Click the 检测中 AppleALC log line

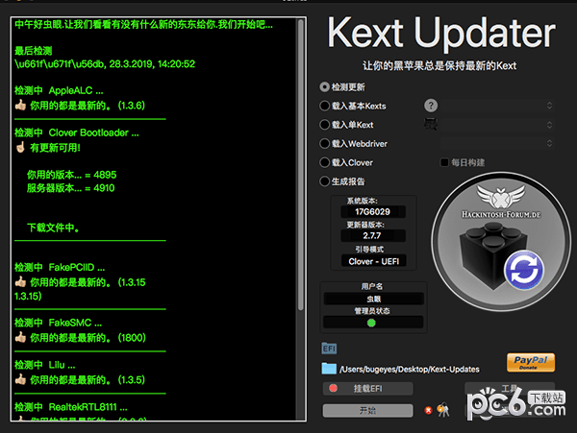pyautogui.click(x=59, y=90)
